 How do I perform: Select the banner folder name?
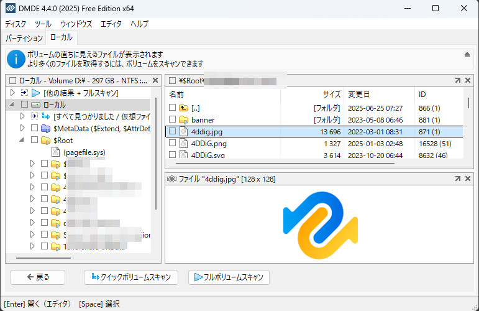tap(203, 120)
